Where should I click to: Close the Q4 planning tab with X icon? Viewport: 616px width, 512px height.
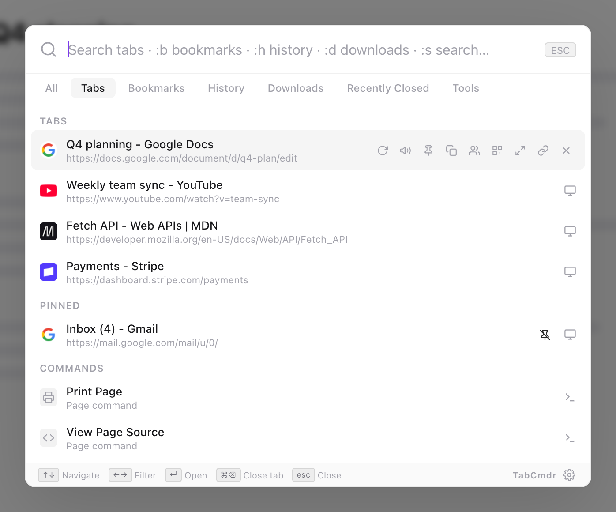(x=566, y=151)
